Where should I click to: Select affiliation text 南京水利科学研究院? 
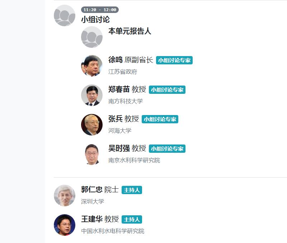(x=134, y=160)
